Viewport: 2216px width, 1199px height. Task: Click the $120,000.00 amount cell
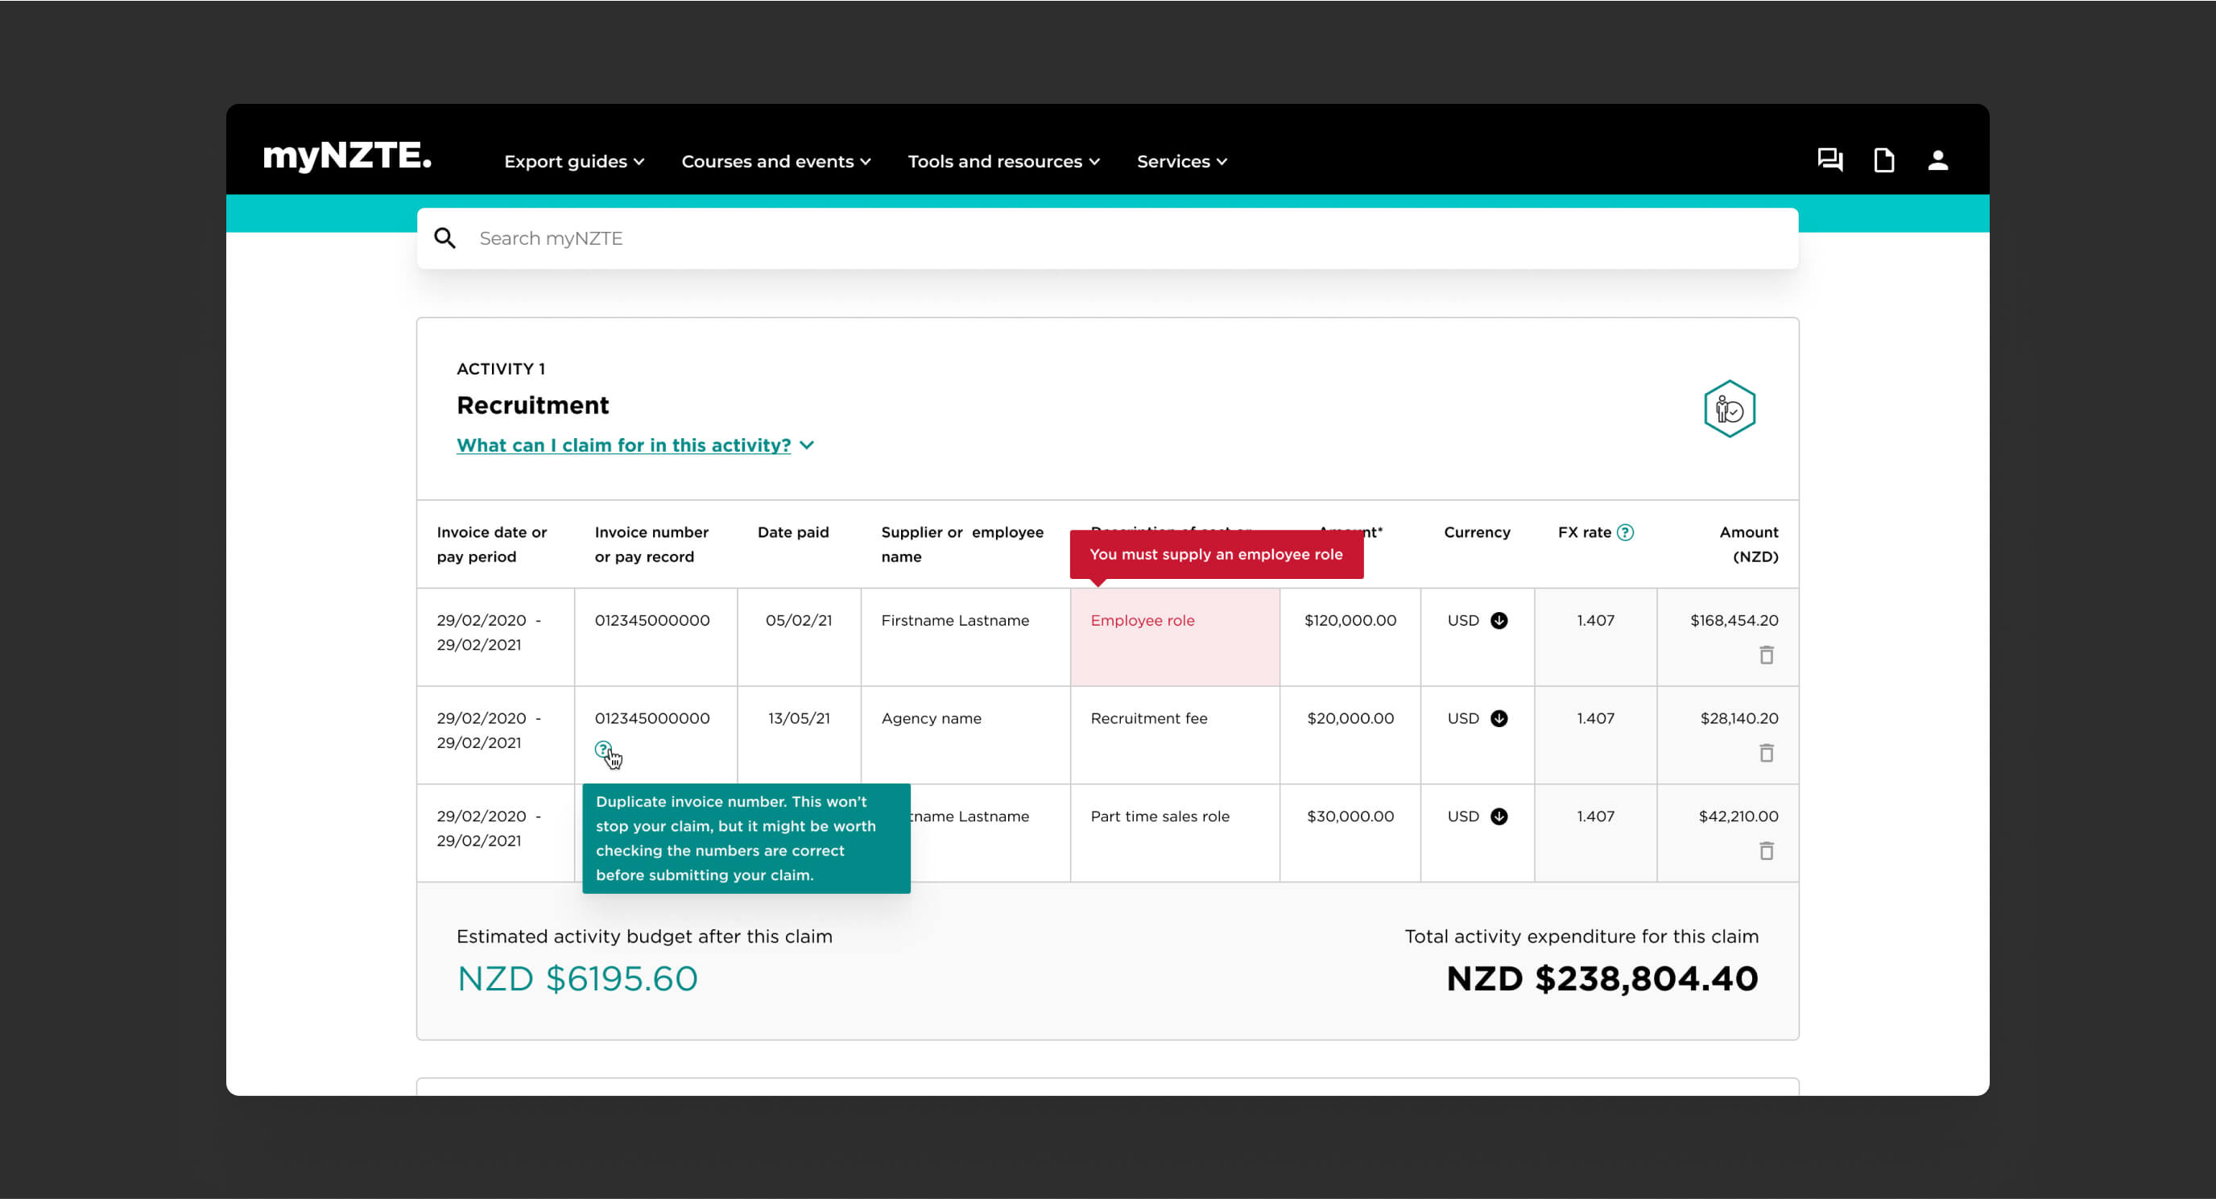(x=1350, y=637)
